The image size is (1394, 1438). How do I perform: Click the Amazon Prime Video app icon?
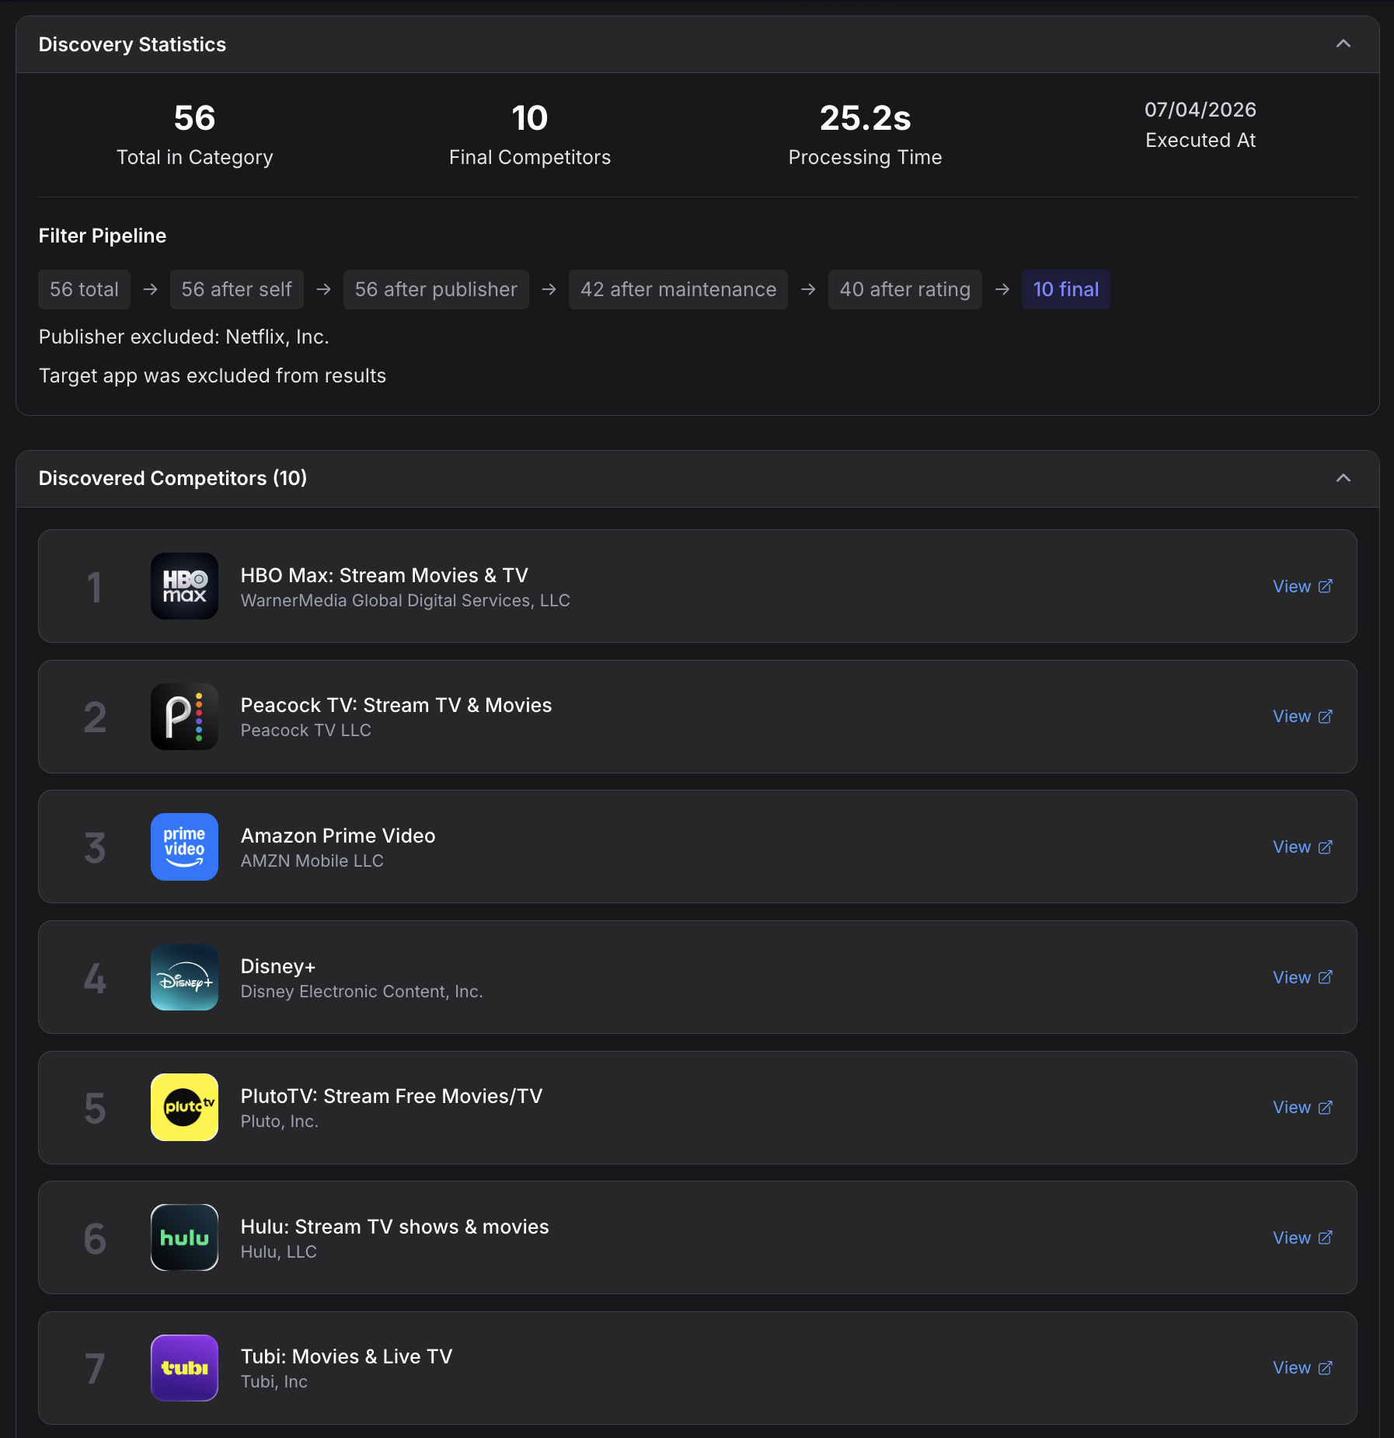coord(184,846)
